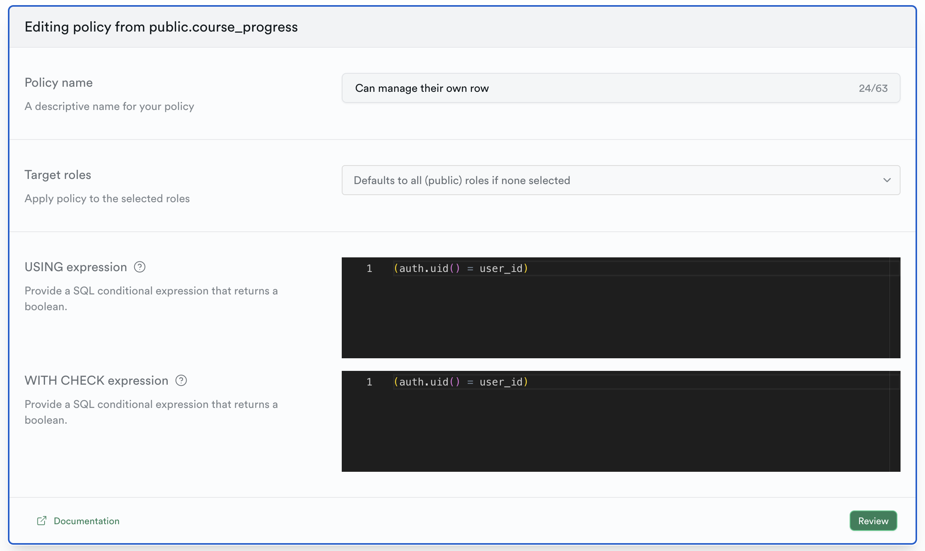Click the character counter showing 24/63

(x=872, y=88)
